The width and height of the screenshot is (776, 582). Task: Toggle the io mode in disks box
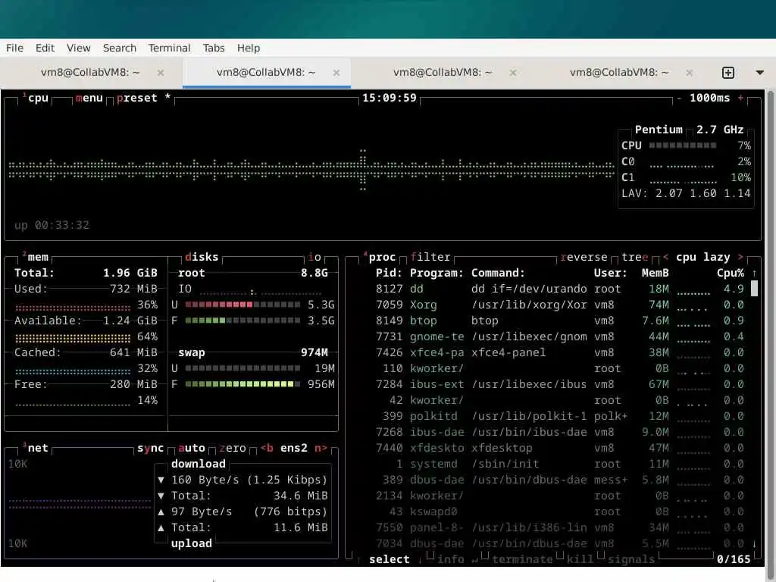point(314,257)
